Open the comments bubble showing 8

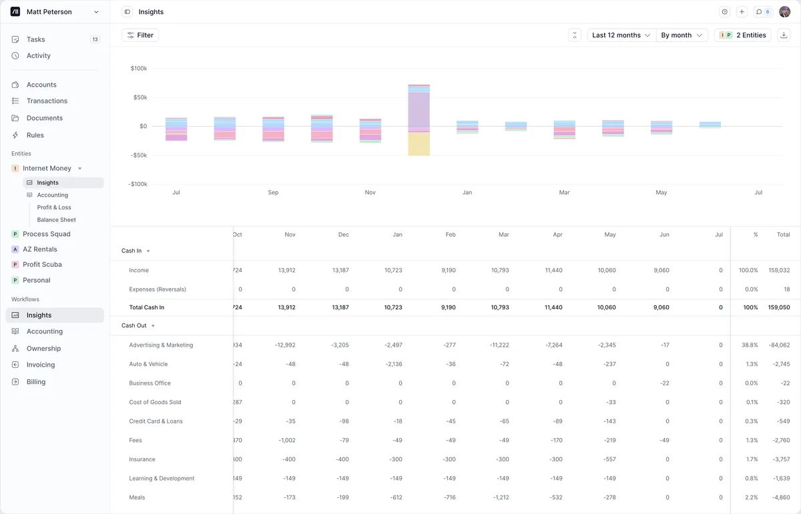(x=763, y=12)
